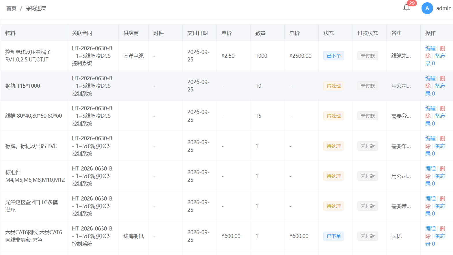
Task: Click 已下单 status tag of 珠海朗讯 row
Action: click(334, 236)
